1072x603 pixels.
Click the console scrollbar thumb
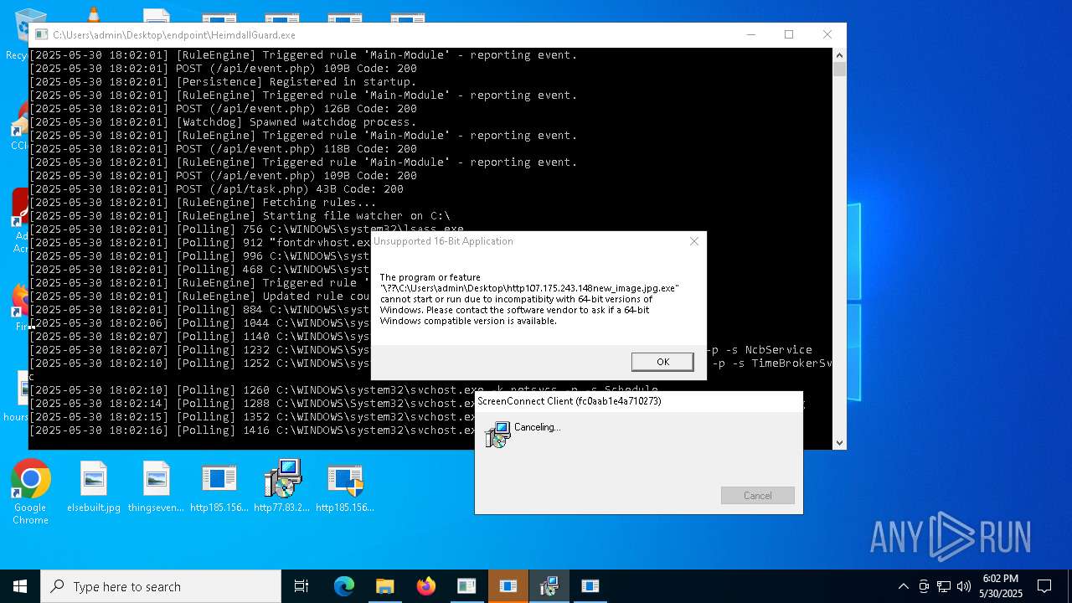(839, 70)
